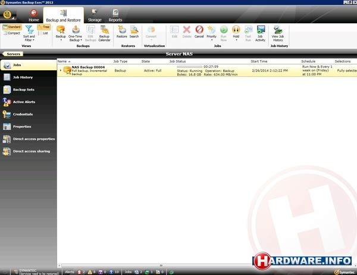The height and width of the screenshot is (275, 357).
Task: Click the NAS Backup job icon
Action: [67, 70]
